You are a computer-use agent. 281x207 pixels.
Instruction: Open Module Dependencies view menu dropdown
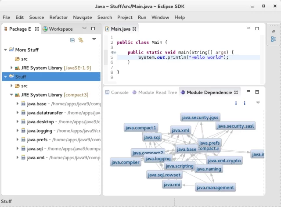click(258, 103)
